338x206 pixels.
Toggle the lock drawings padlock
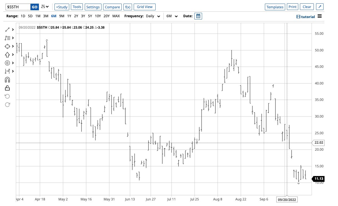pos(8,88)
